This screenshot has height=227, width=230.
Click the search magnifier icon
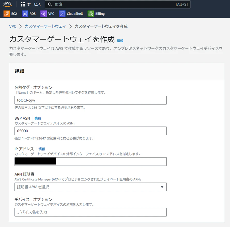click(50, 4)
